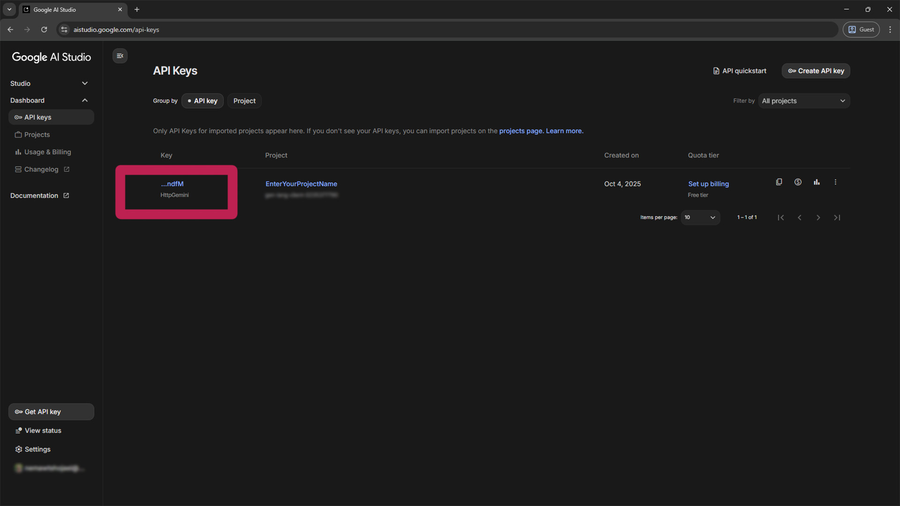The width and height of the screenshot is (900, 506).
Task: Open Projects in the sidebar
Action: 51,134
